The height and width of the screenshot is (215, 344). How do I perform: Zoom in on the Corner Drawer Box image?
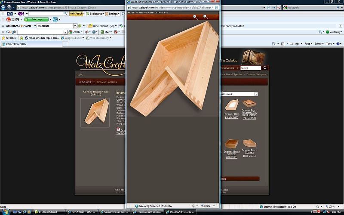point(206,17)
